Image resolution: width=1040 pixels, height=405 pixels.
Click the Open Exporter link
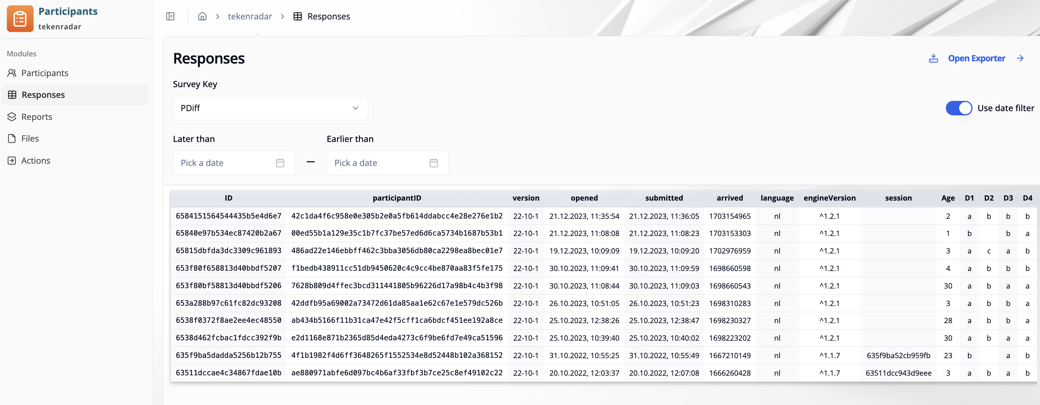(x=976, y=59)
